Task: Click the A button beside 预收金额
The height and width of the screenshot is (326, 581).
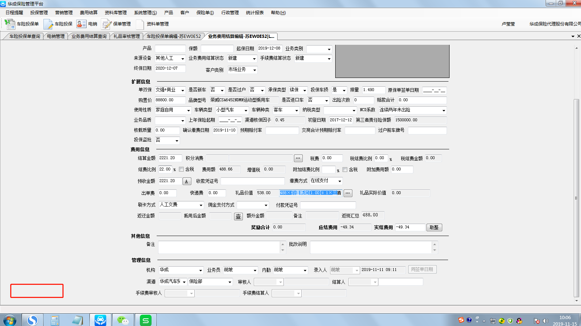Action: pyautogui.click(x=187, y=181)
